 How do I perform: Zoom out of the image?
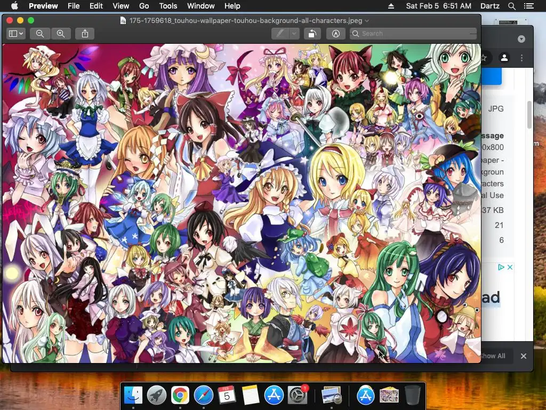(x=40, y=34)
